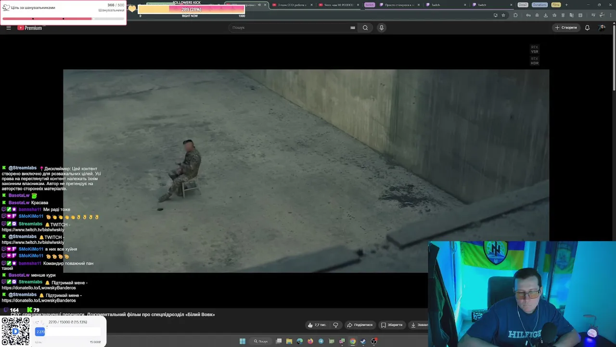The height and width of the screenshot is (347, 616).
Task: Click the donation QR code thumbnail
Action: tap(15, 332)
